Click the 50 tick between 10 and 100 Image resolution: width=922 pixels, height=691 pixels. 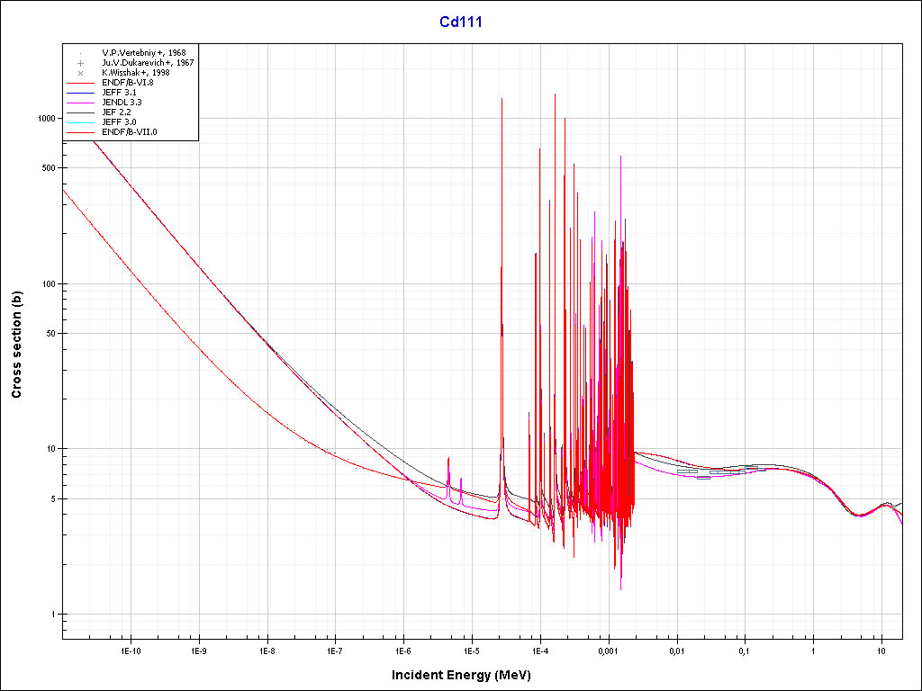(x=51, y=334)
